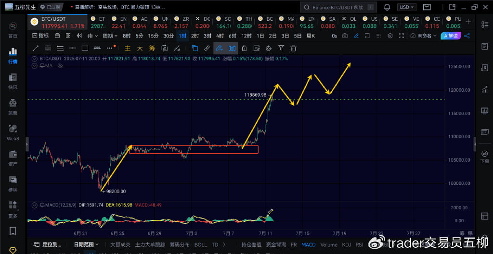493x254 pixels.
Task: Click the 筹 chip distribution icon
Action: click(x=152, y=48)
